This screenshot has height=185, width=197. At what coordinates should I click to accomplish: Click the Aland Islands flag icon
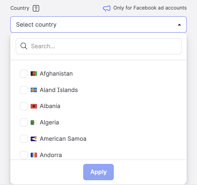(x=34, y=90)
